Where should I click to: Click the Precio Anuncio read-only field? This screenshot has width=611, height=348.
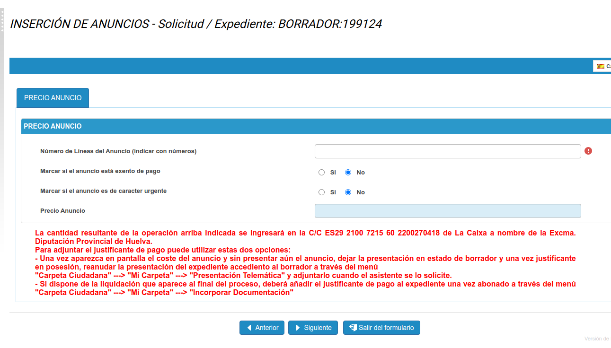(x=448, y=211)
